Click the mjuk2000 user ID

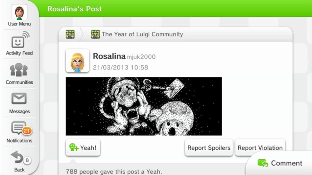141,57
